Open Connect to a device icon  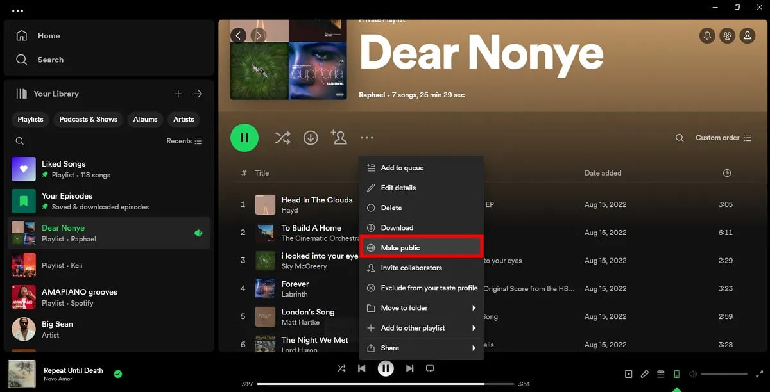[x=676, y=374]
